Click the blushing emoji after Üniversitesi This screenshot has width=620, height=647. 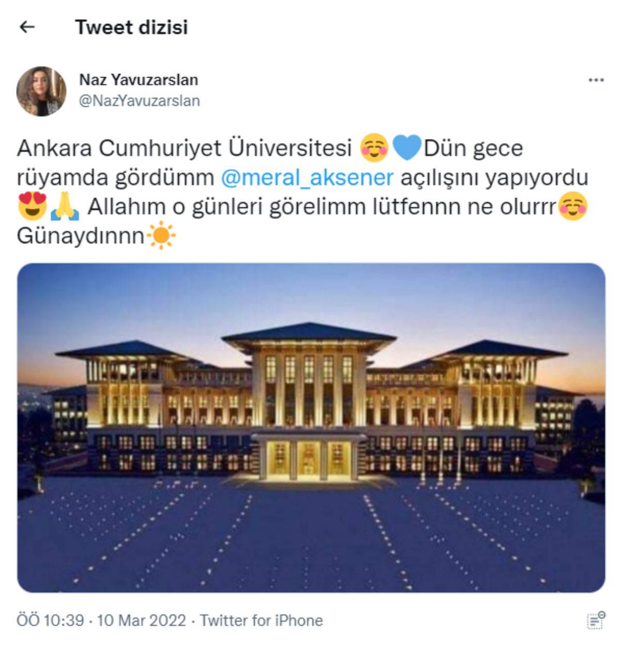coord(374,148)
